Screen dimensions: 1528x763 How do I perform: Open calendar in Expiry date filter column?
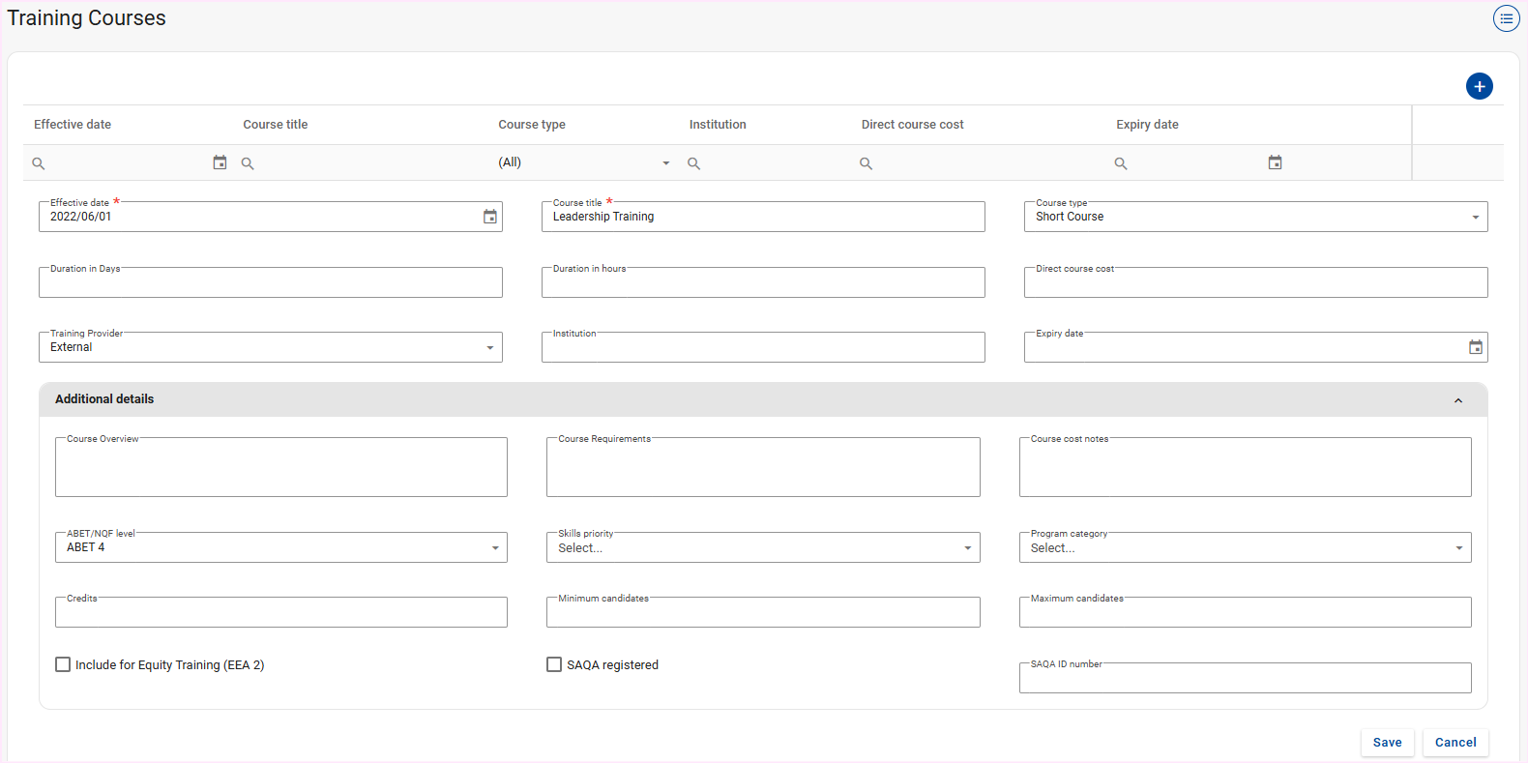click(1275, 162)
